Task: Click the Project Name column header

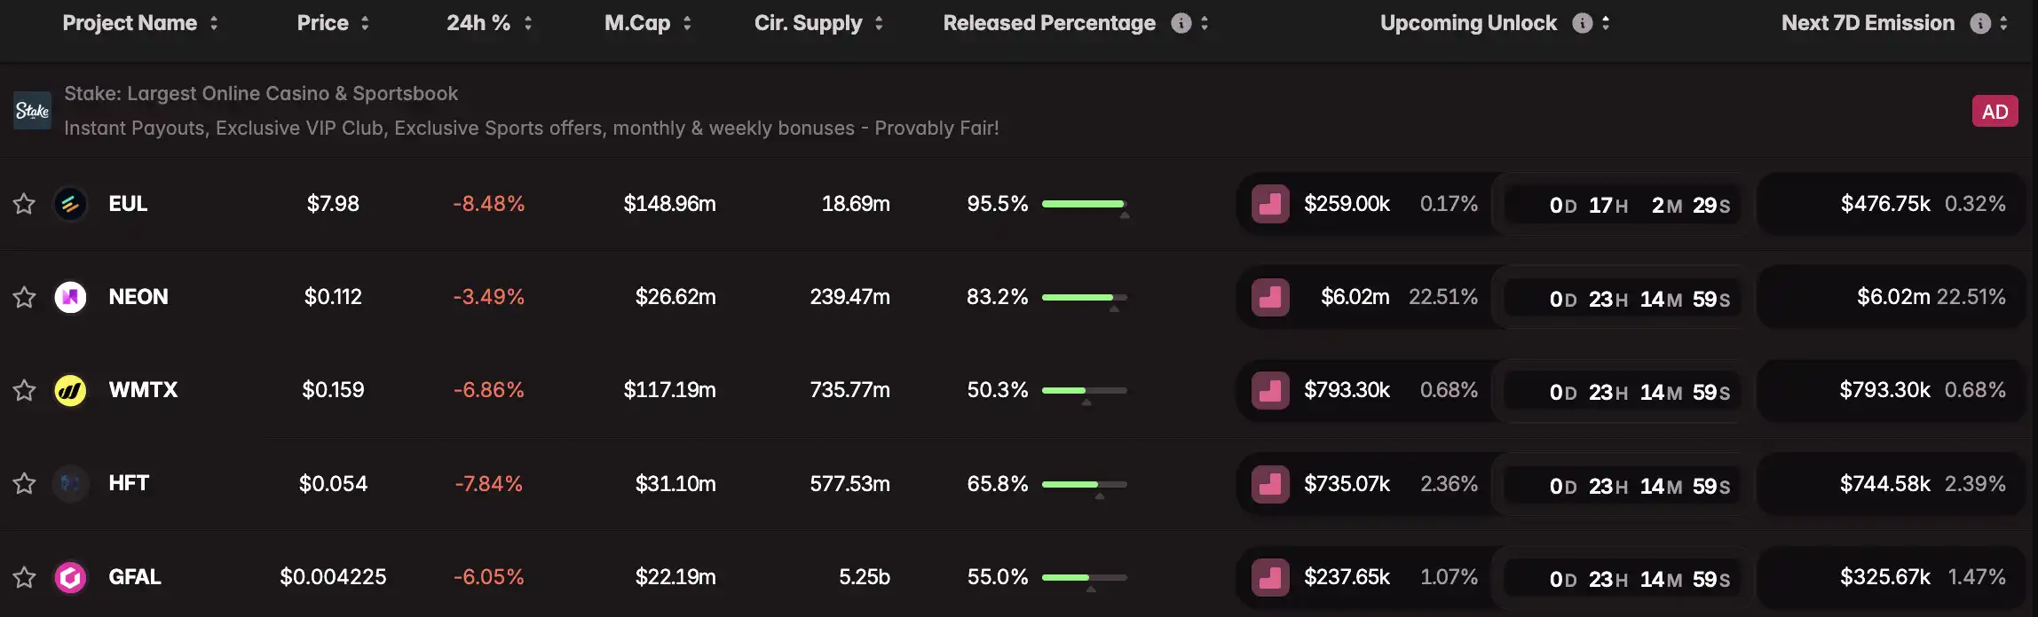Action: (130, 23)
